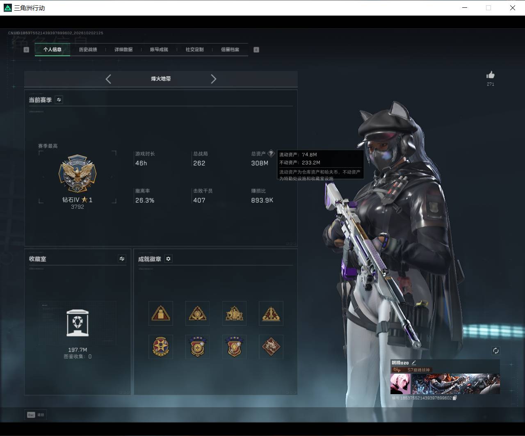Click the 26.3% extraction rate value
The image size is (525, 436).
tap(145, 201)
